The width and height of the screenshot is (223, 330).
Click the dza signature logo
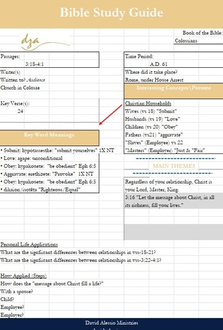point(45,42)
